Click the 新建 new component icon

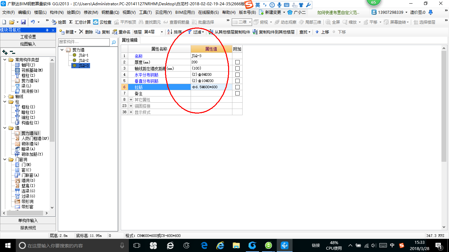(x=62, y=32)
